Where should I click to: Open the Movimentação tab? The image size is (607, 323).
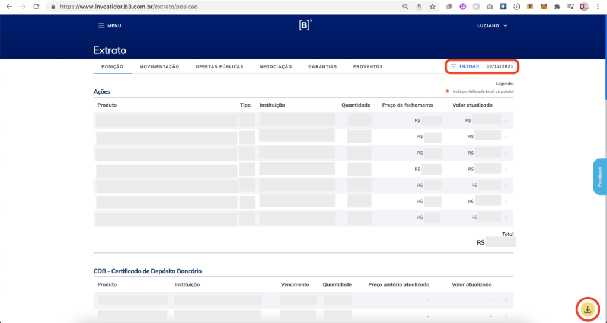pos(159,66)
